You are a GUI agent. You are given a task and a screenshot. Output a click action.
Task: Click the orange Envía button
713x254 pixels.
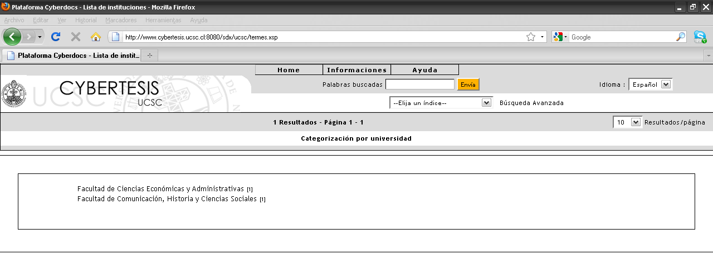468,84
